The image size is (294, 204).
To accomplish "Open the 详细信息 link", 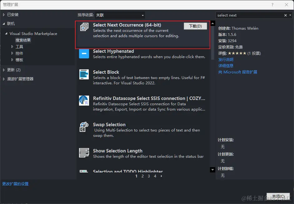I will 226,66.
